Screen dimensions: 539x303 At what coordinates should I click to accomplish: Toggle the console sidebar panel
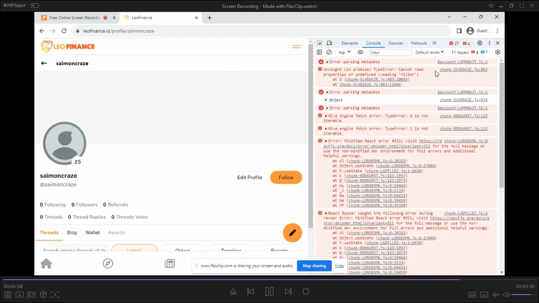[319, 52]
